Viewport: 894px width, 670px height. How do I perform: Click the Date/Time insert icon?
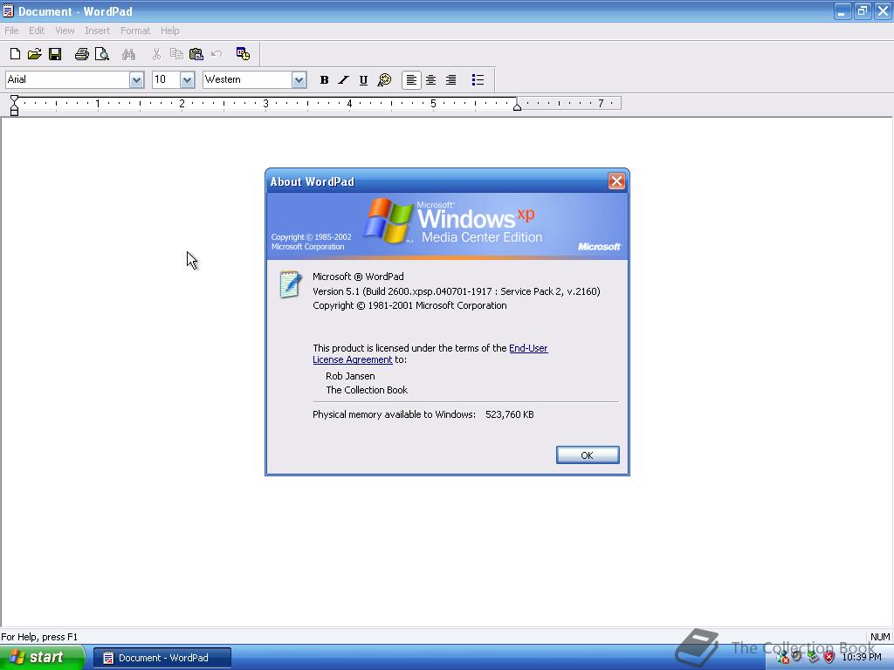tap(243, 53)
